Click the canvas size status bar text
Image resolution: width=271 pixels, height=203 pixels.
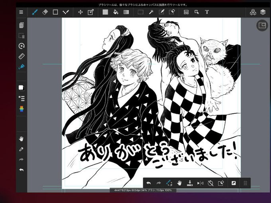coord(143,190)
